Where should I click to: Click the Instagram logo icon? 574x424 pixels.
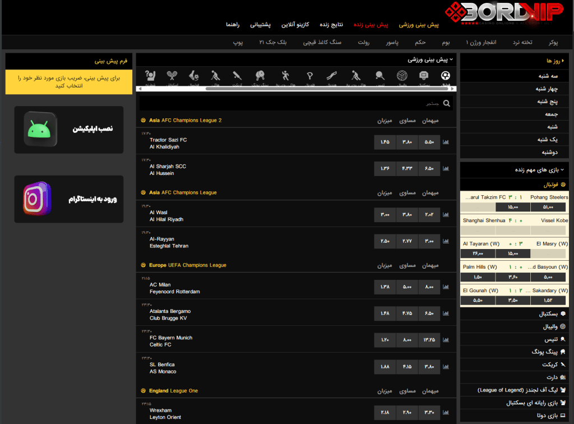37,199
